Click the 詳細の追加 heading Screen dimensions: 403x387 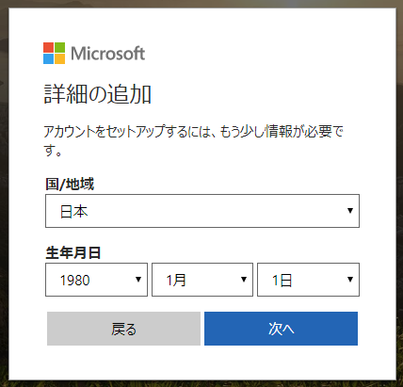(x=98, y=94)
